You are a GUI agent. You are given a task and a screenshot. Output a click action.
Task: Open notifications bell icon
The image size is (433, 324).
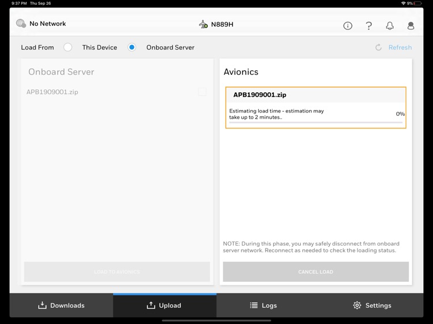(x=390, y=25)
